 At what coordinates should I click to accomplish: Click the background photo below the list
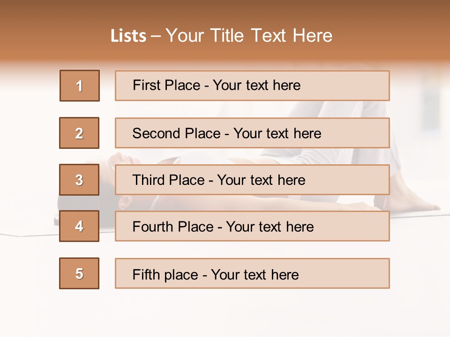point(225,314)
